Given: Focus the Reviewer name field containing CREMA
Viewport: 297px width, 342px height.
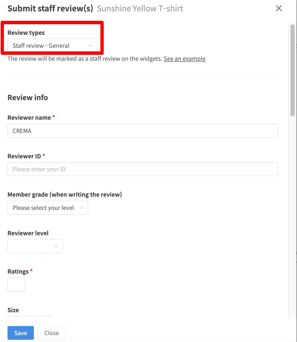Looking at the screenshot, I should click(142, 131).
